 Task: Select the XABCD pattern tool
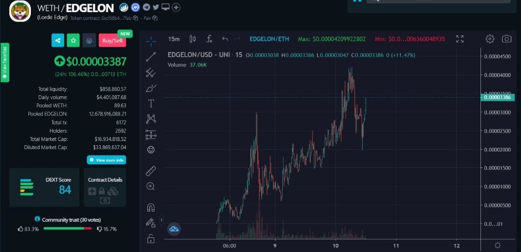151,119
